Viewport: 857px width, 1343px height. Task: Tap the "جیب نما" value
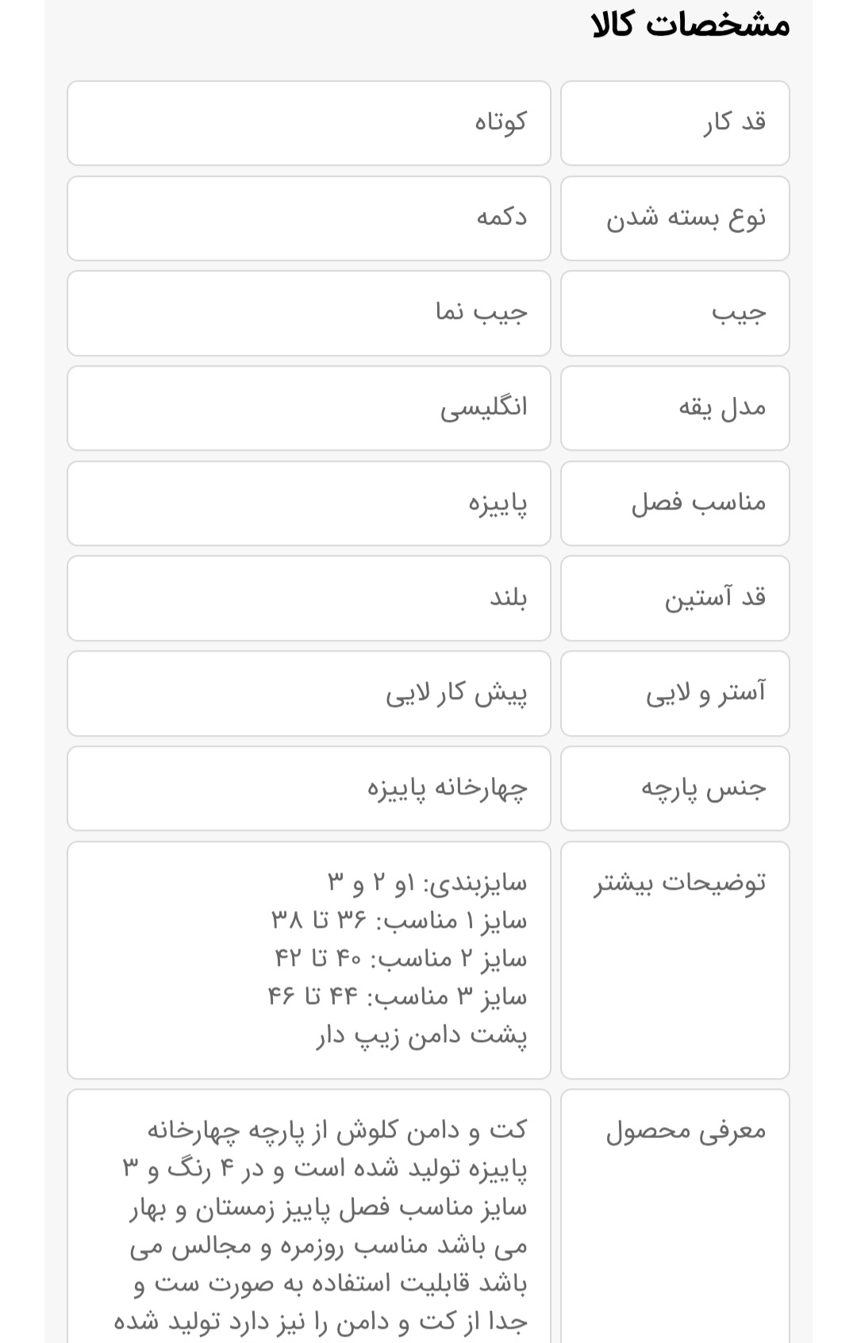481,313
